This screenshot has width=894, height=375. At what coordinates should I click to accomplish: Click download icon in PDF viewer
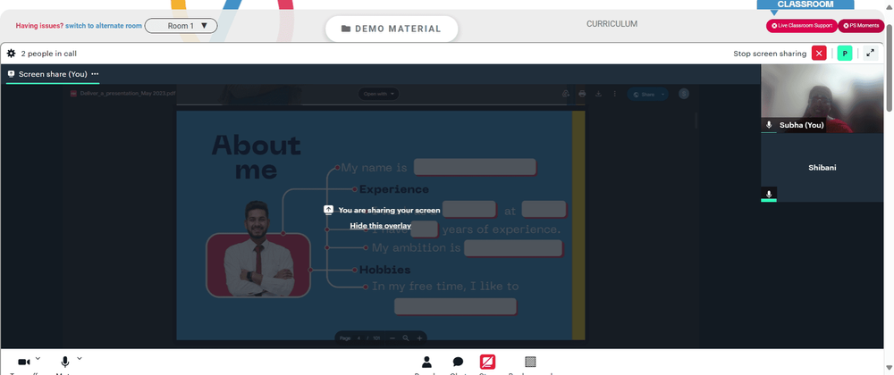tap(599, 94)
